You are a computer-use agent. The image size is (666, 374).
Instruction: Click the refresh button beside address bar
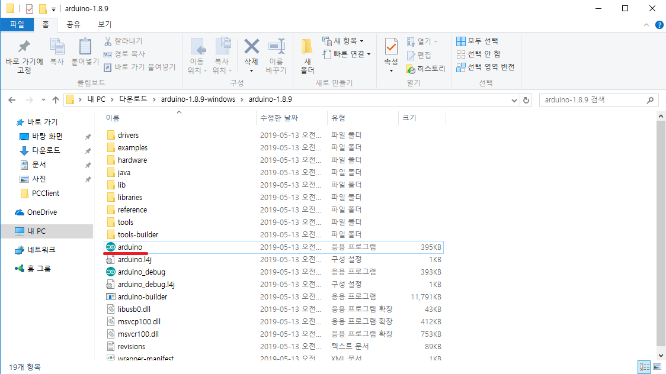click(x=526, y=100)
